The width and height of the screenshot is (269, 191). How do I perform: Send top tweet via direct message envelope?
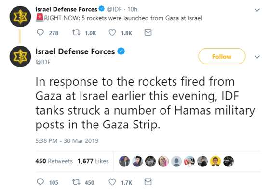tap(148, 33)
